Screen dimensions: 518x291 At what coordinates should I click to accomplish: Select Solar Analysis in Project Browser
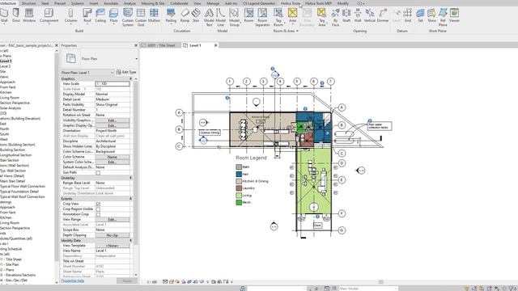click(x=11, y=108)
